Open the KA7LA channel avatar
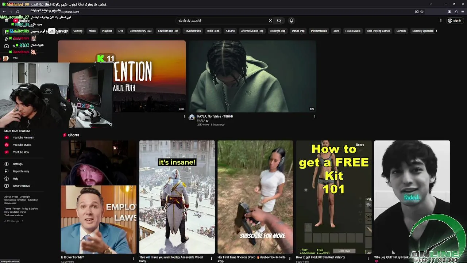This screenshot has height=263, width=467. coord(192,117)
